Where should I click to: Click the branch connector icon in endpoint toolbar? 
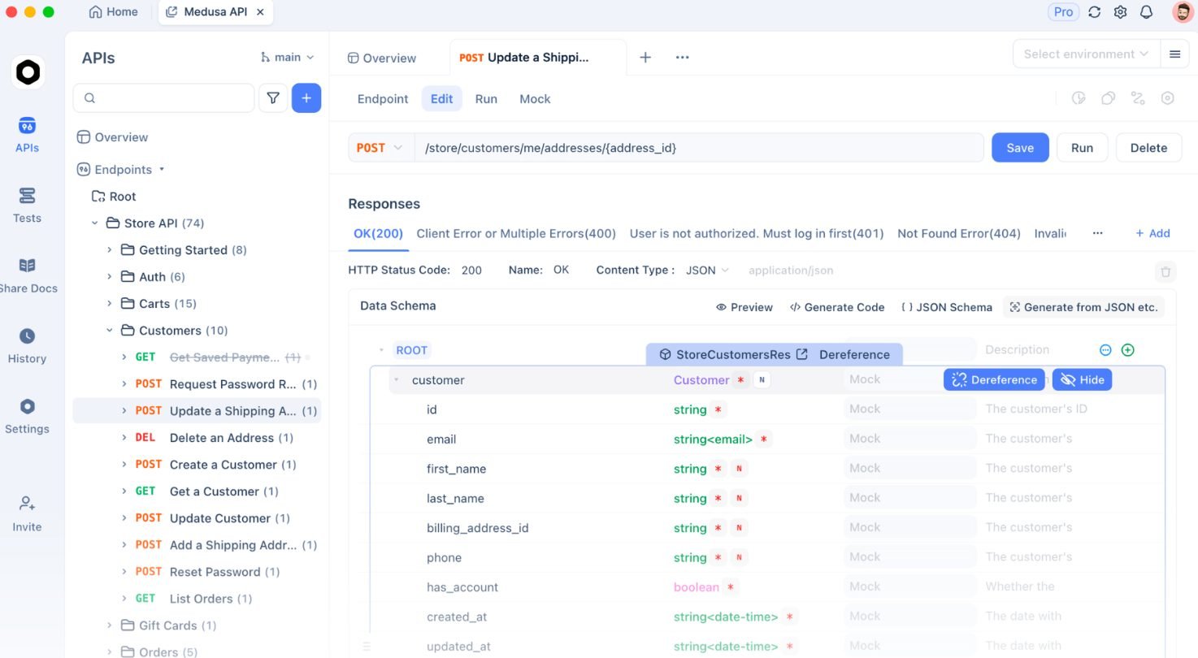1138,98
